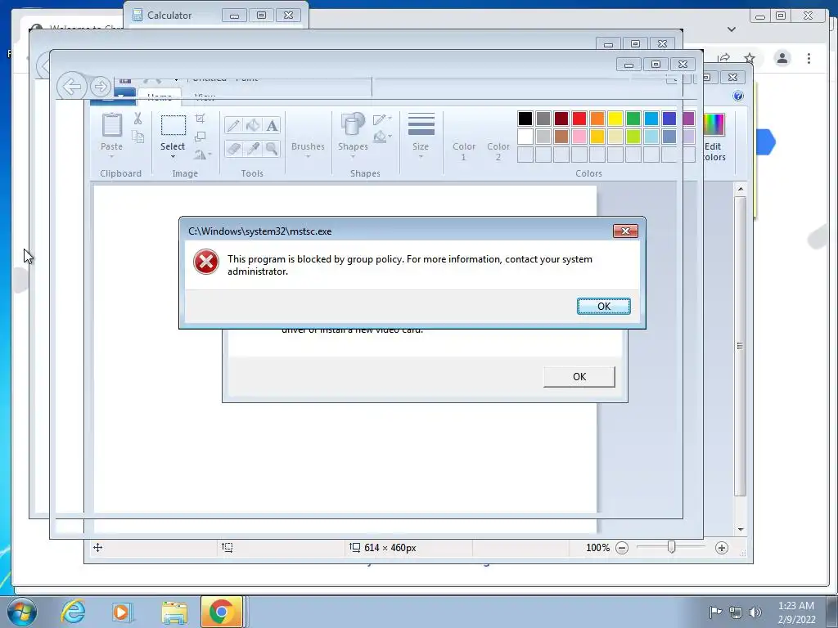Open Chrome's tab search chevron

tap(732, 29)
